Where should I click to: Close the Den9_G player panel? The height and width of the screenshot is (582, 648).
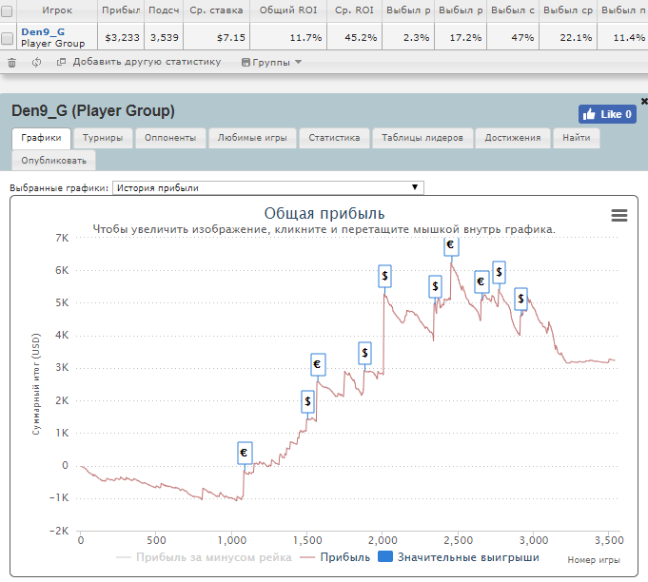[x=644, y=101]
